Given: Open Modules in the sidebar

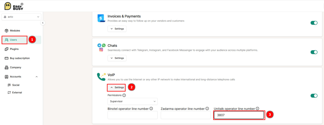Looking at the screenshot, I should (15, 31).
